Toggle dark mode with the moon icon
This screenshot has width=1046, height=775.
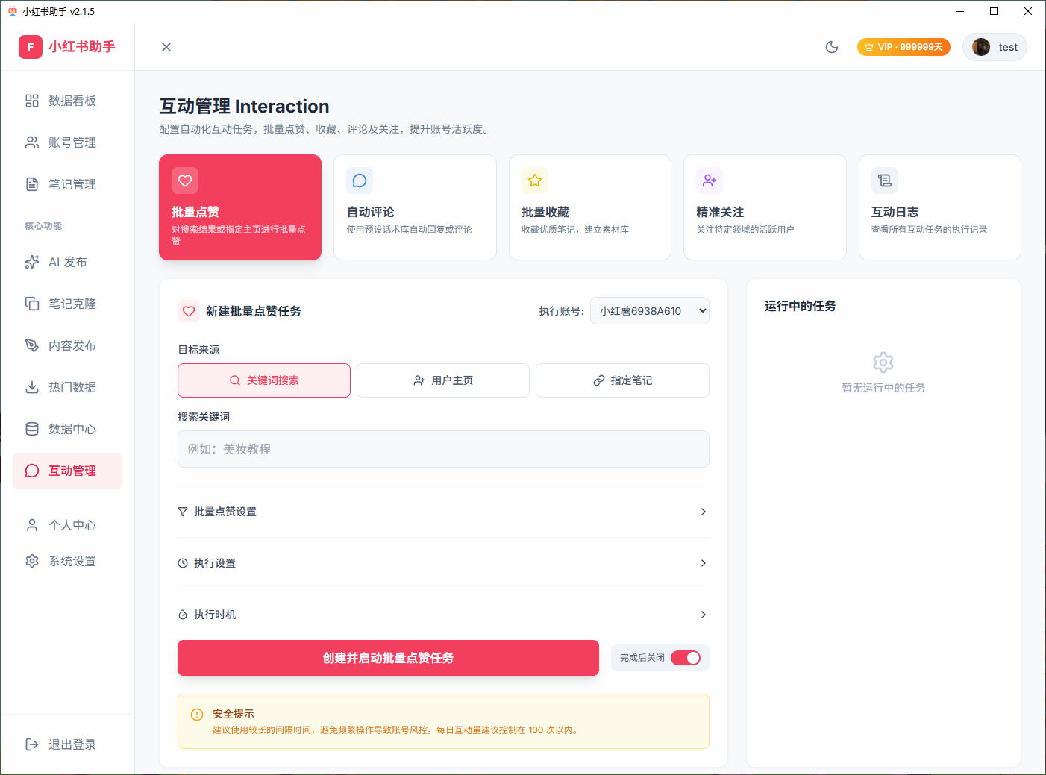coord(831,46)
